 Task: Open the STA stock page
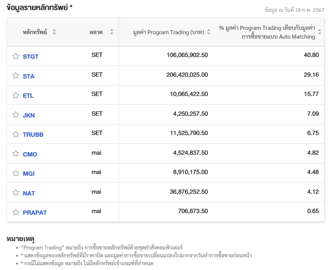pyautogui.click(x=28, y=76)
